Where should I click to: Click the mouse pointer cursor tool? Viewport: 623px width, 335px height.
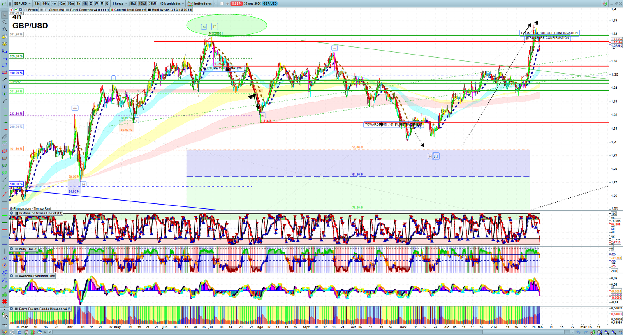point(4,15)
